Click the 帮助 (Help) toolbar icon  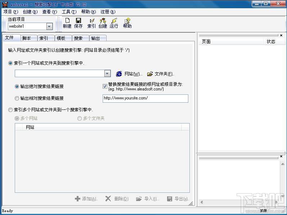(127, 23)
